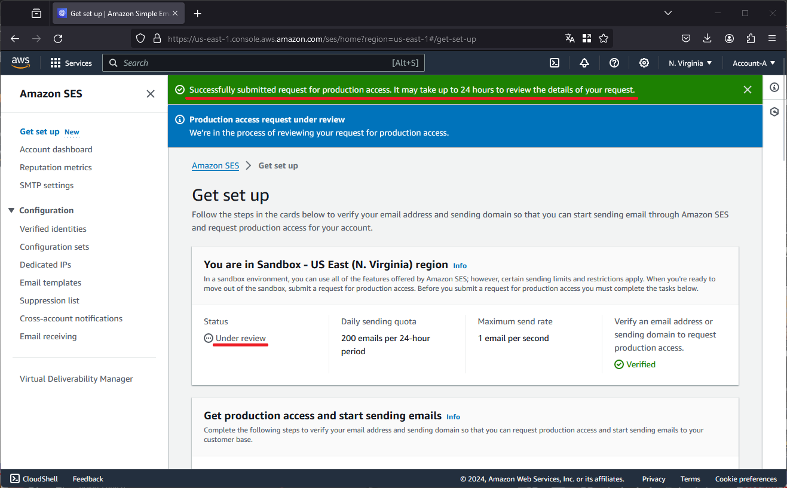Open SMTP settings
Screen dimensions: 787x488
click(x=47, y=185)
